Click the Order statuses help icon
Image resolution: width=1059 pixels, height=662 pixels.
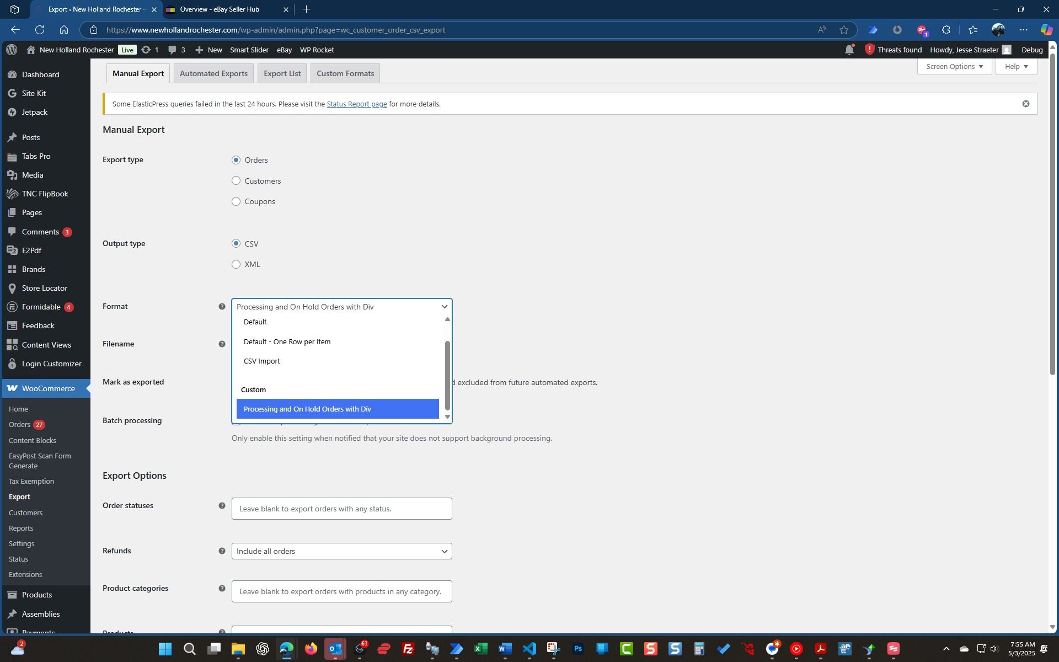pyautogui.click(x=222, y=506)
